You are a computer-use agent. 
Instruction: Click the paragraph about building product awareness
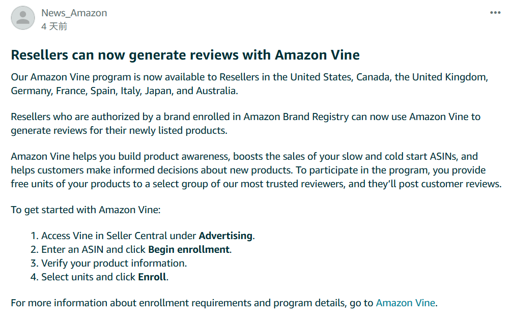tap(256, 170)
